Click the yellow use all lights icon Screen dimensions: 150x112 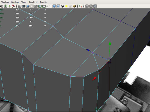point(66,6)
